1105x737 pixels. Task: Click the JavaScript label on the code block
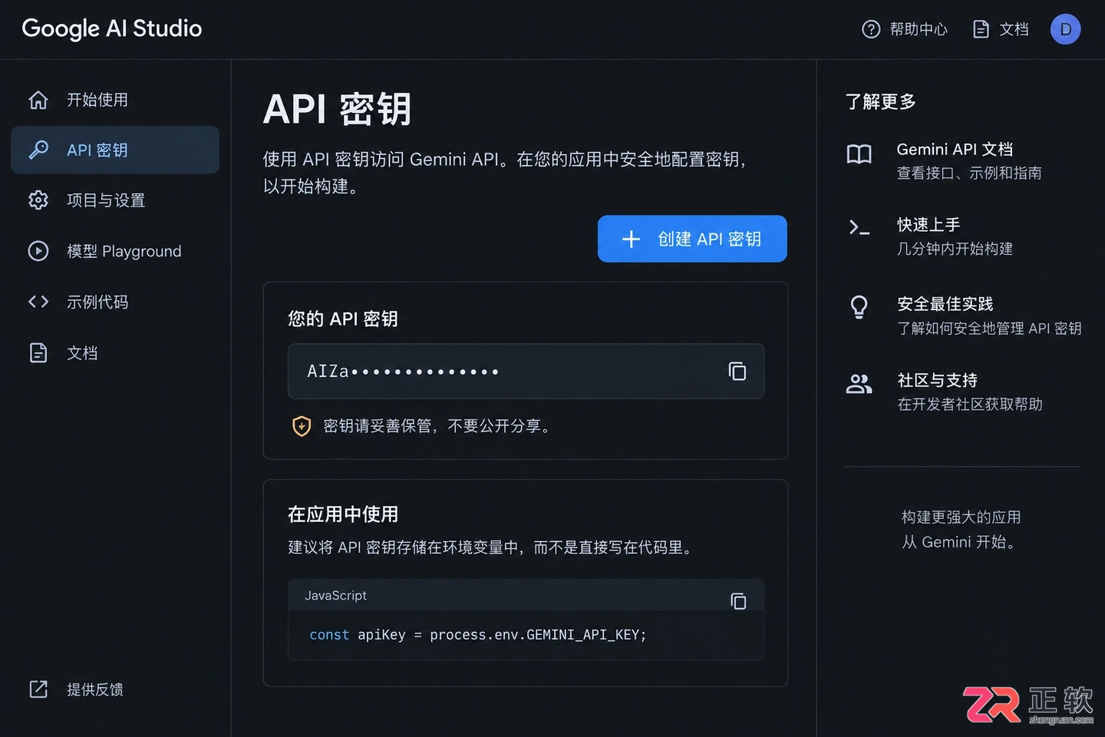coord(335,595)
